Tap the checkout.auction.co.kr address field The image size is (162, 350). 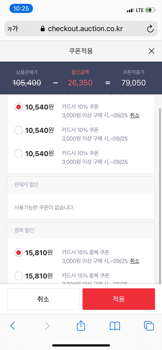81,29
